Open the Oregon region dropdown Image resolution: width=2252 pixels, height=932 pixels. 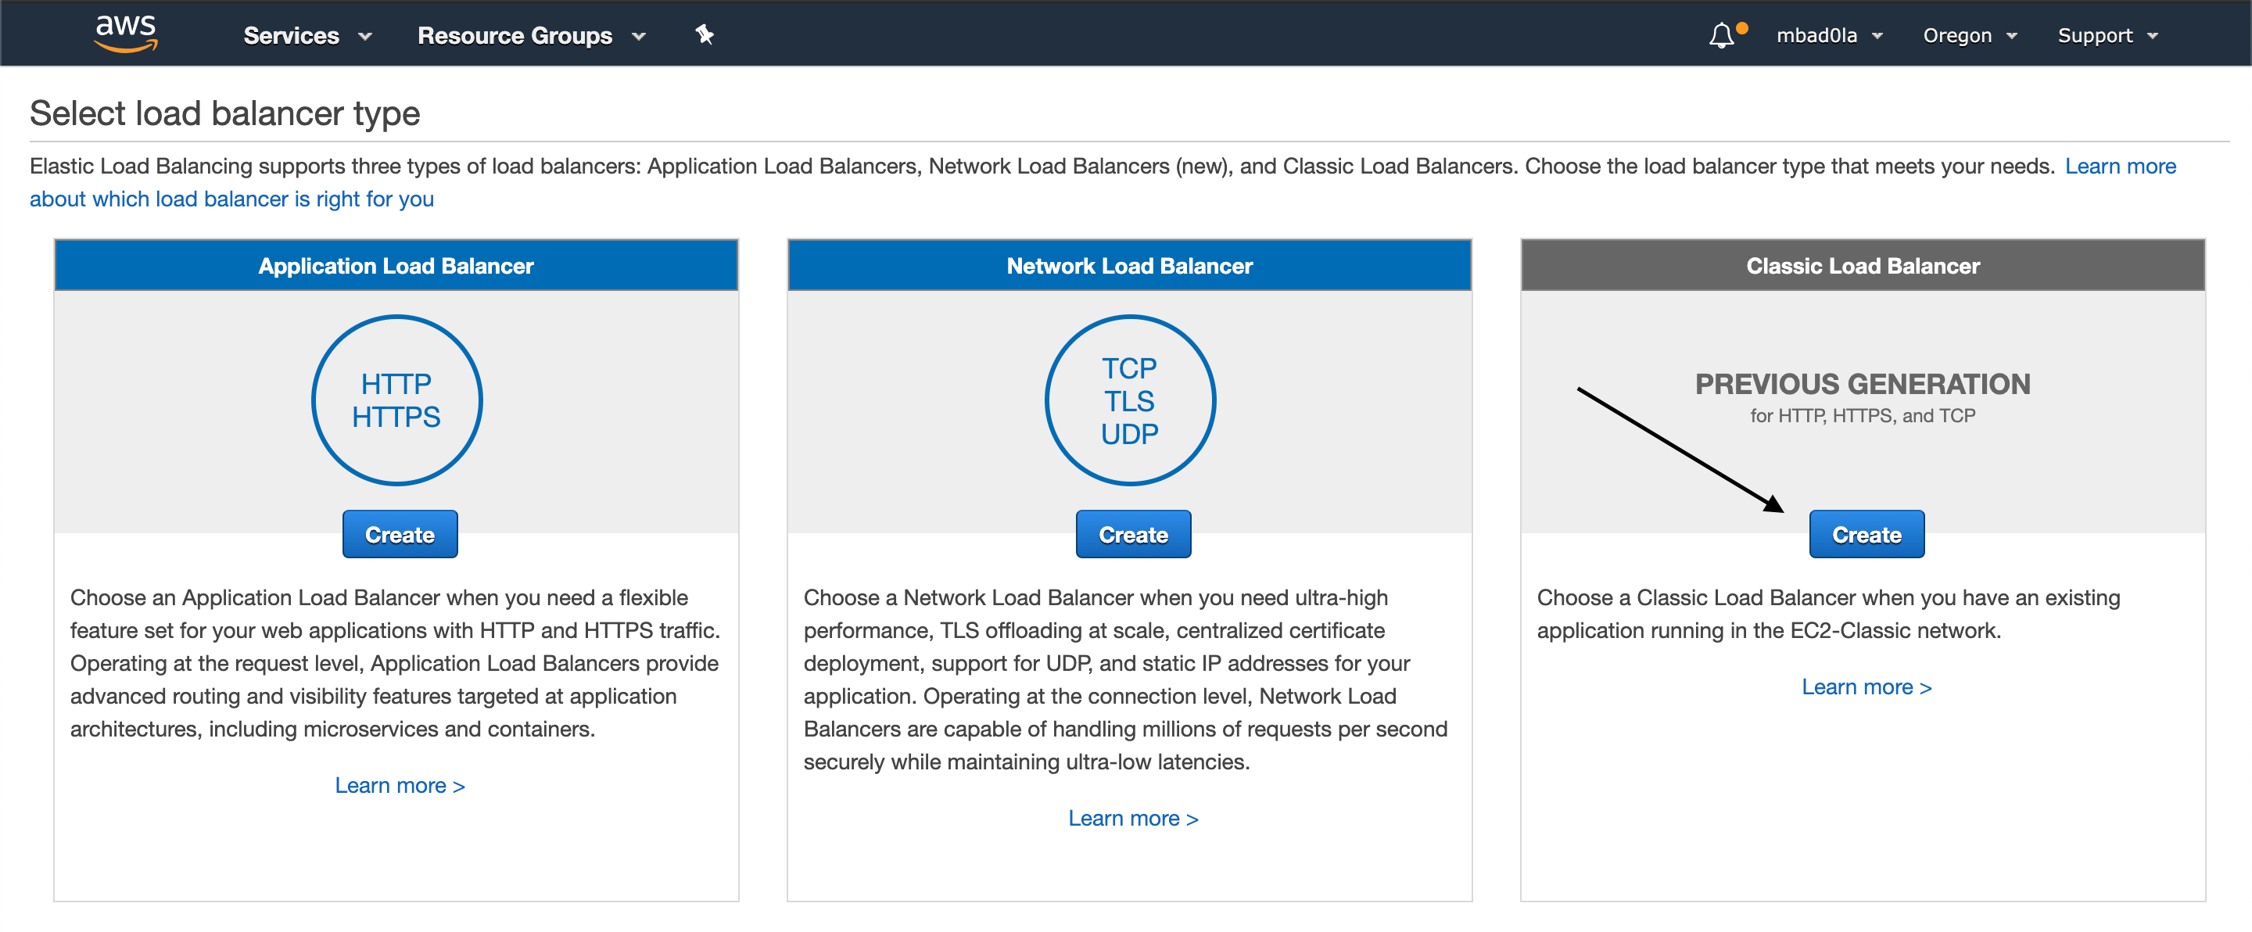(1970, 35)
